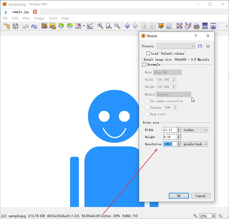
Task: Open the pixels/inch resolution unit dropdown
Action: pos(195,144)
